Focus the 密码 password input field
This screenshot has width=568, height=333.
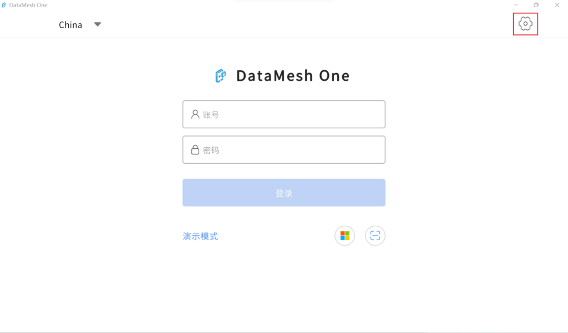point(284,149)
